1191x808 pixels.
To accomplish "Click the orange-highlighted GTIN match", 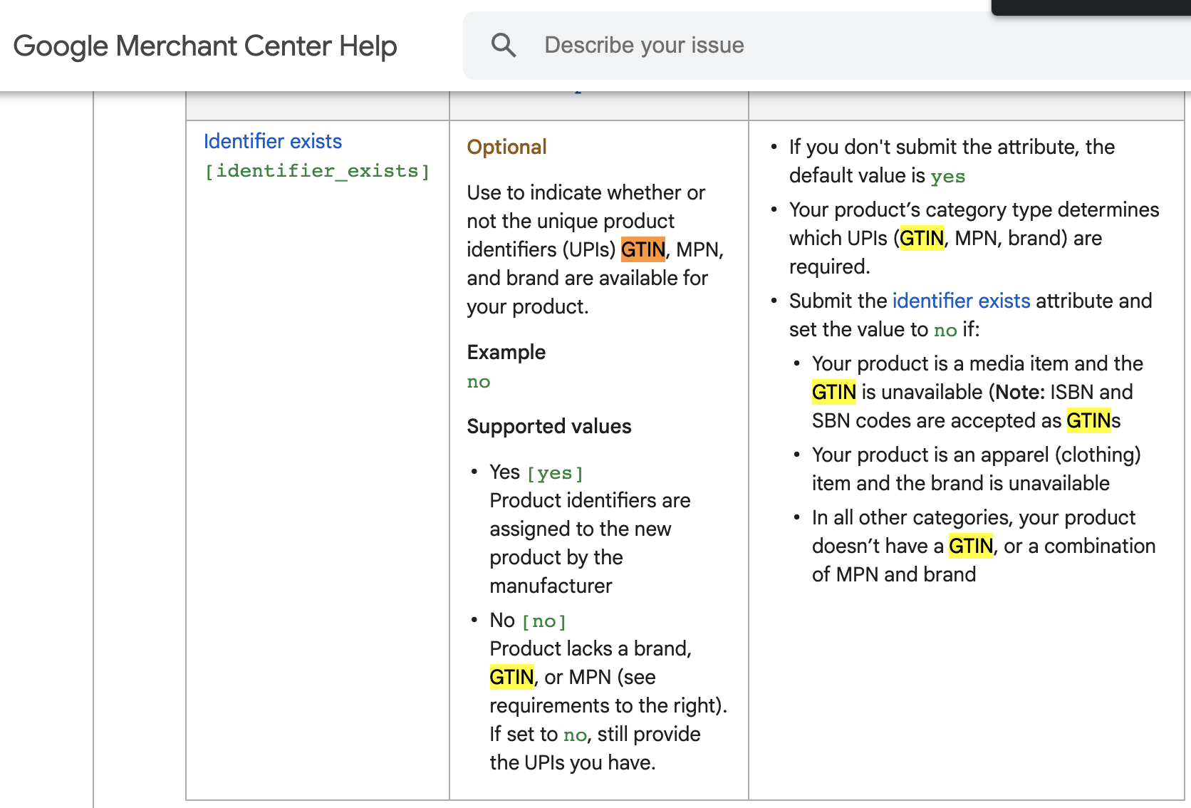I will pyautogui.click(x=643, y=249).
